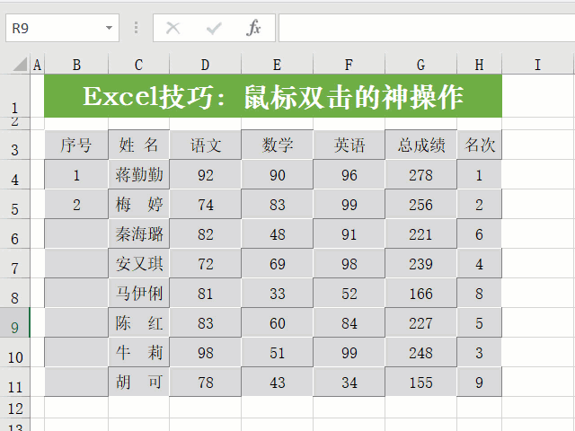The height and width of the screenshot is (431, 575).
Task: Select column F header
Action: tap(349, 65)
